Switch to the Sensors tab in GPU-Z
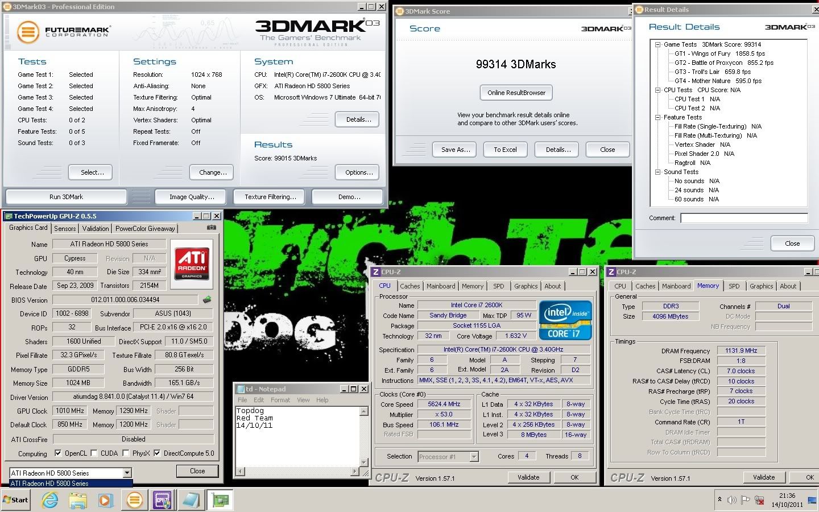The height and width of the screenshot is (512, 819). [65, 228]
